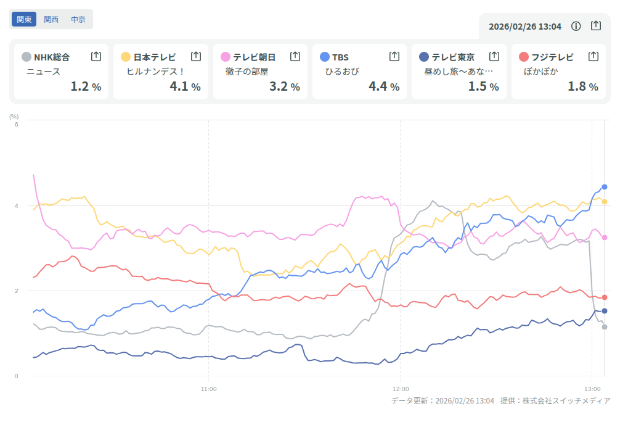This screenshot has width=628, height=422.
Task: Open the info icon beside the timestamp
Action: 576,26
